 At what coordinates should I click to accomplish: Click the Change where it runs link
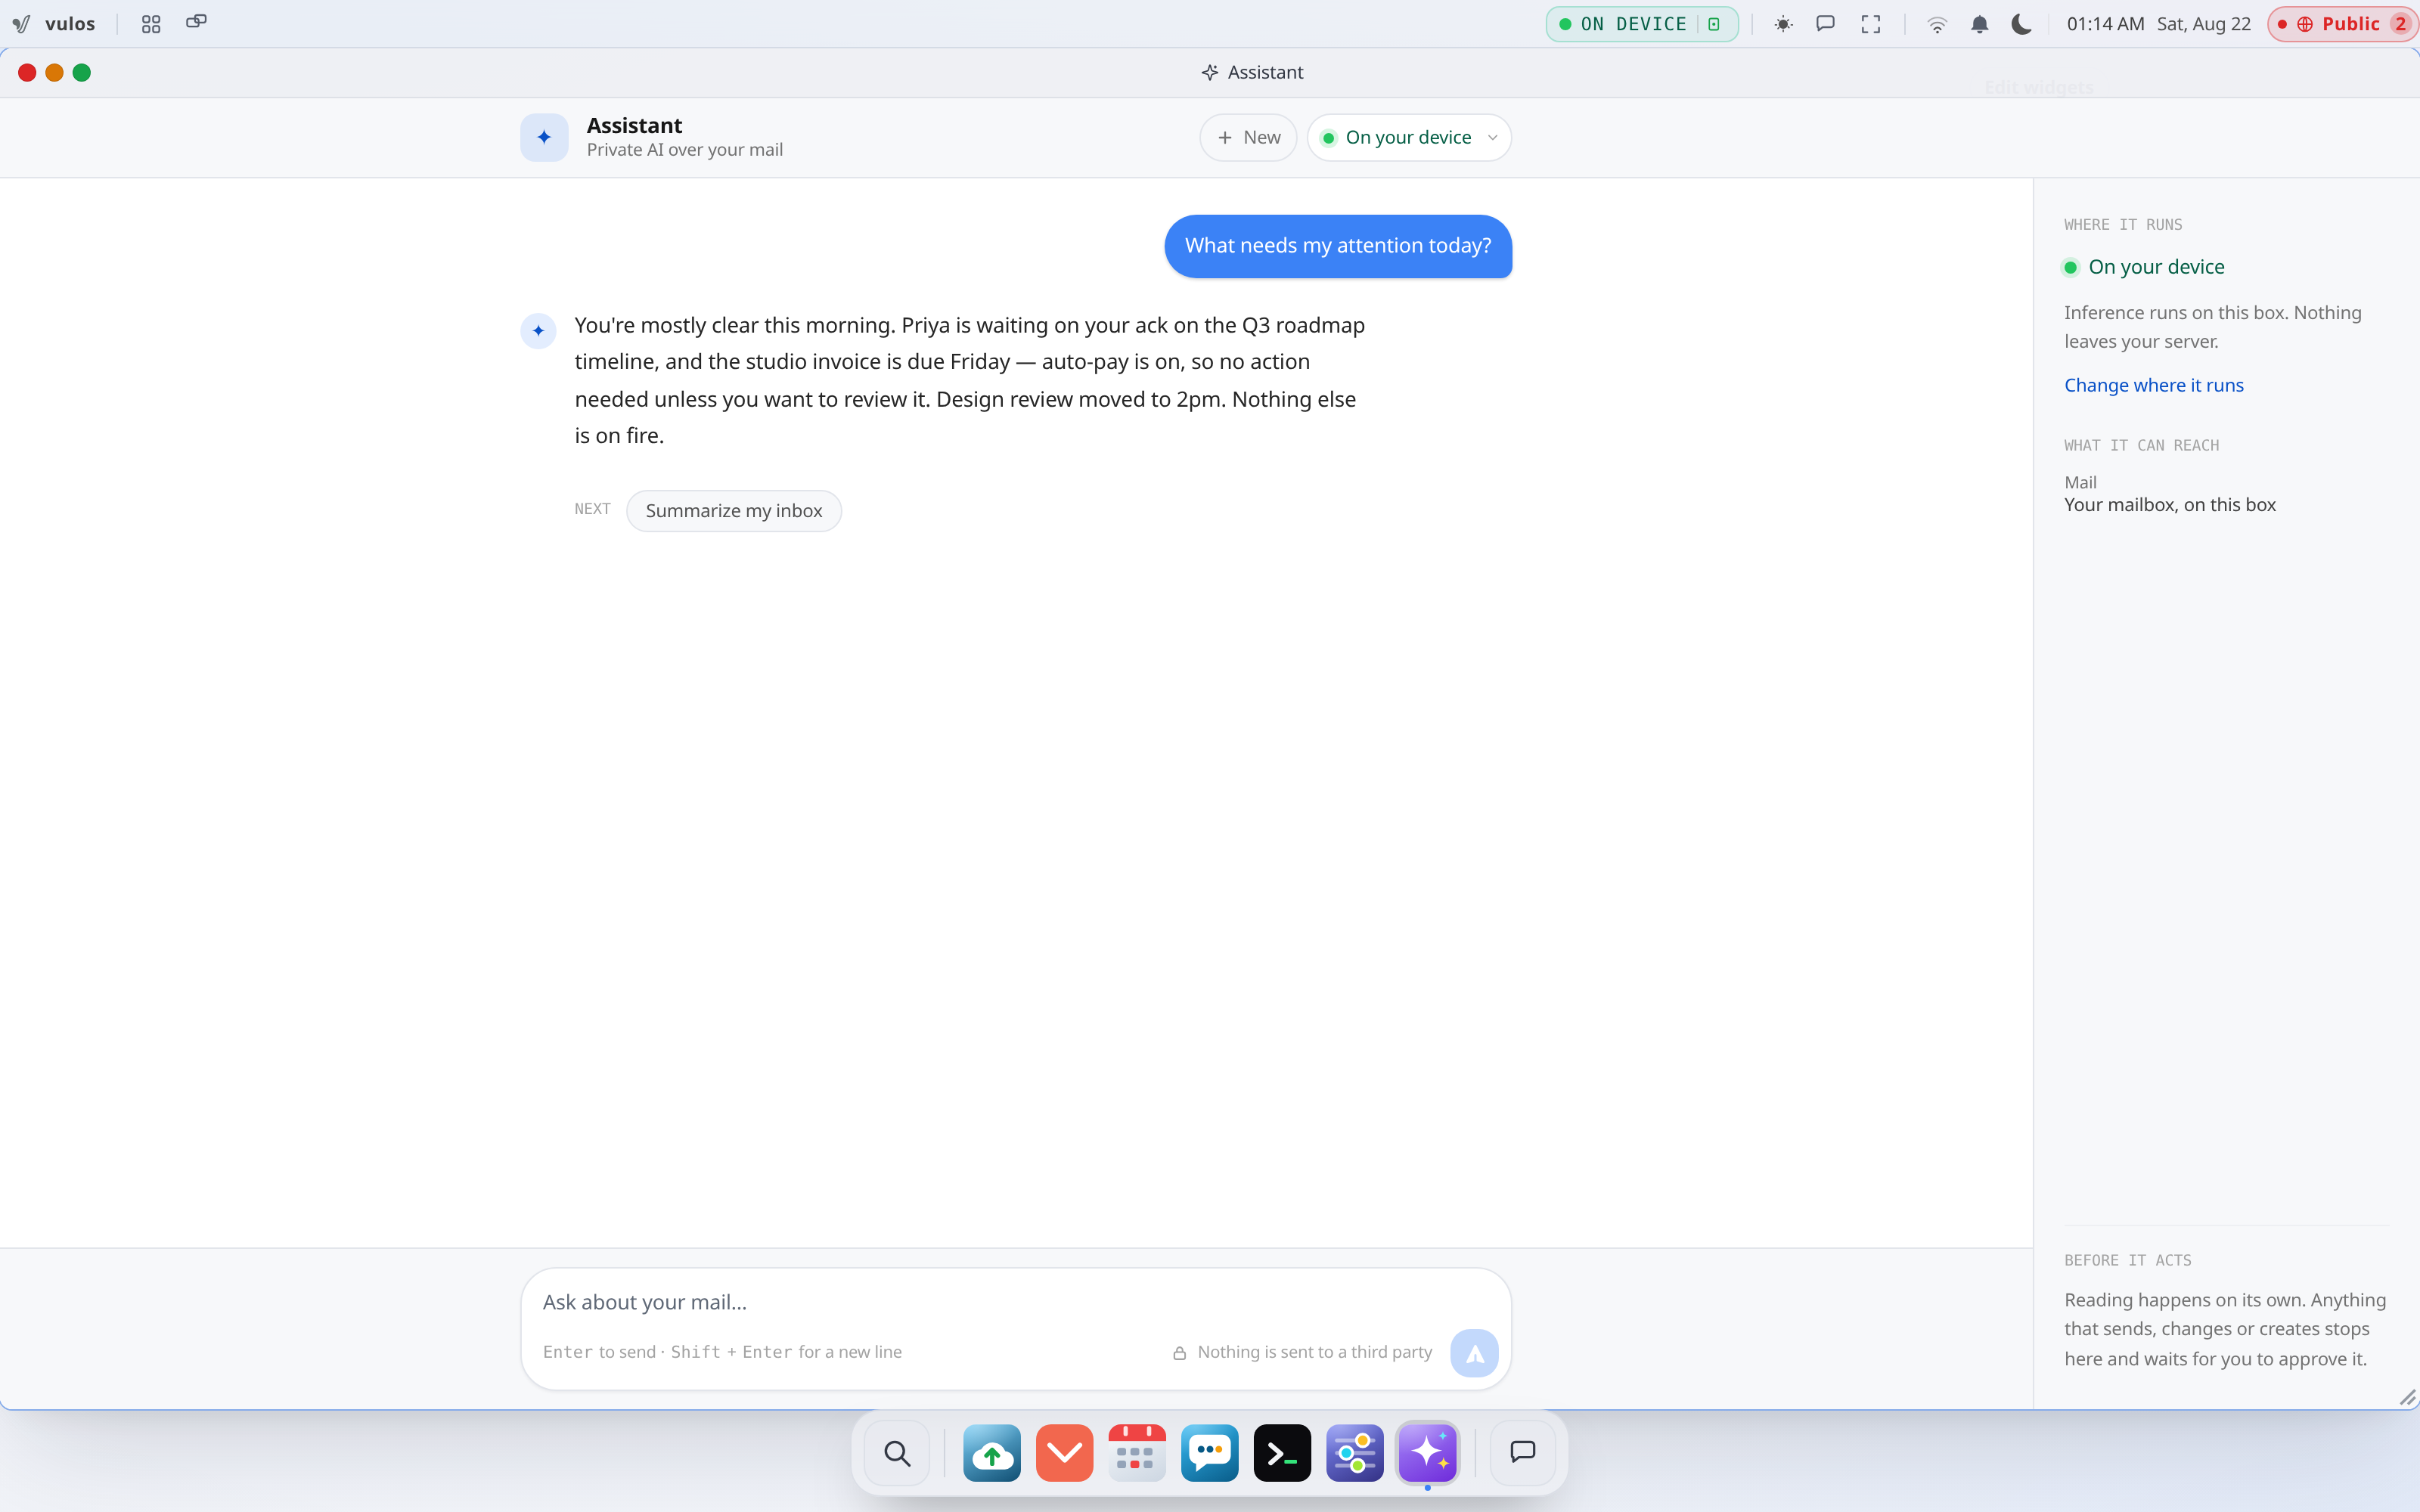(x=2153, y=385)
